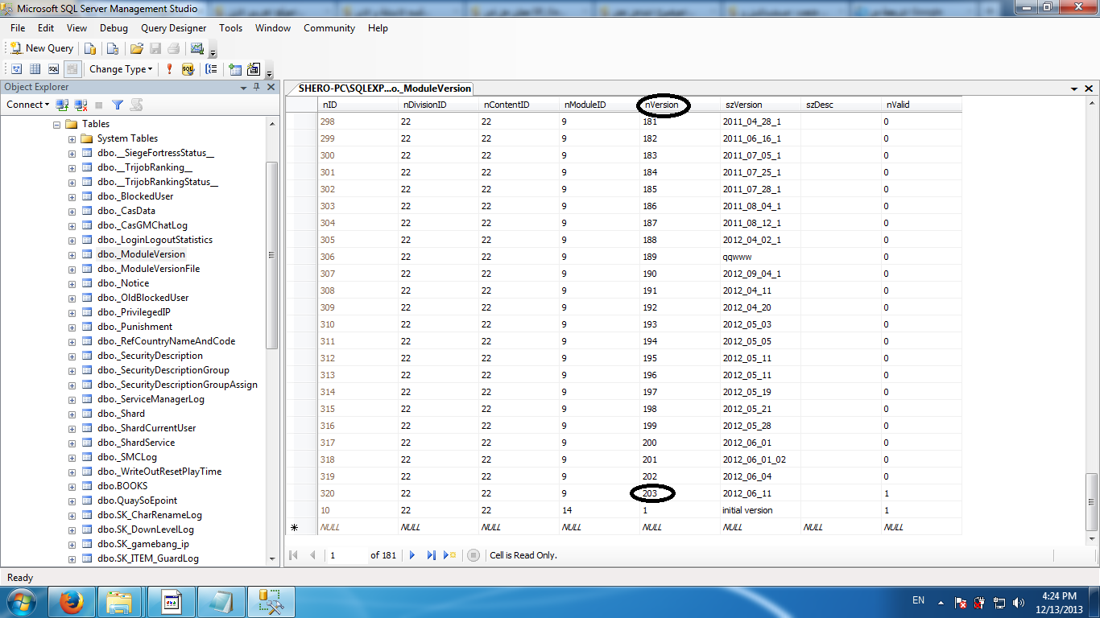The width and height of the screenshot is (1100, 618).
Task: Click Add New Derived Table icon
Action: point(254,69)
